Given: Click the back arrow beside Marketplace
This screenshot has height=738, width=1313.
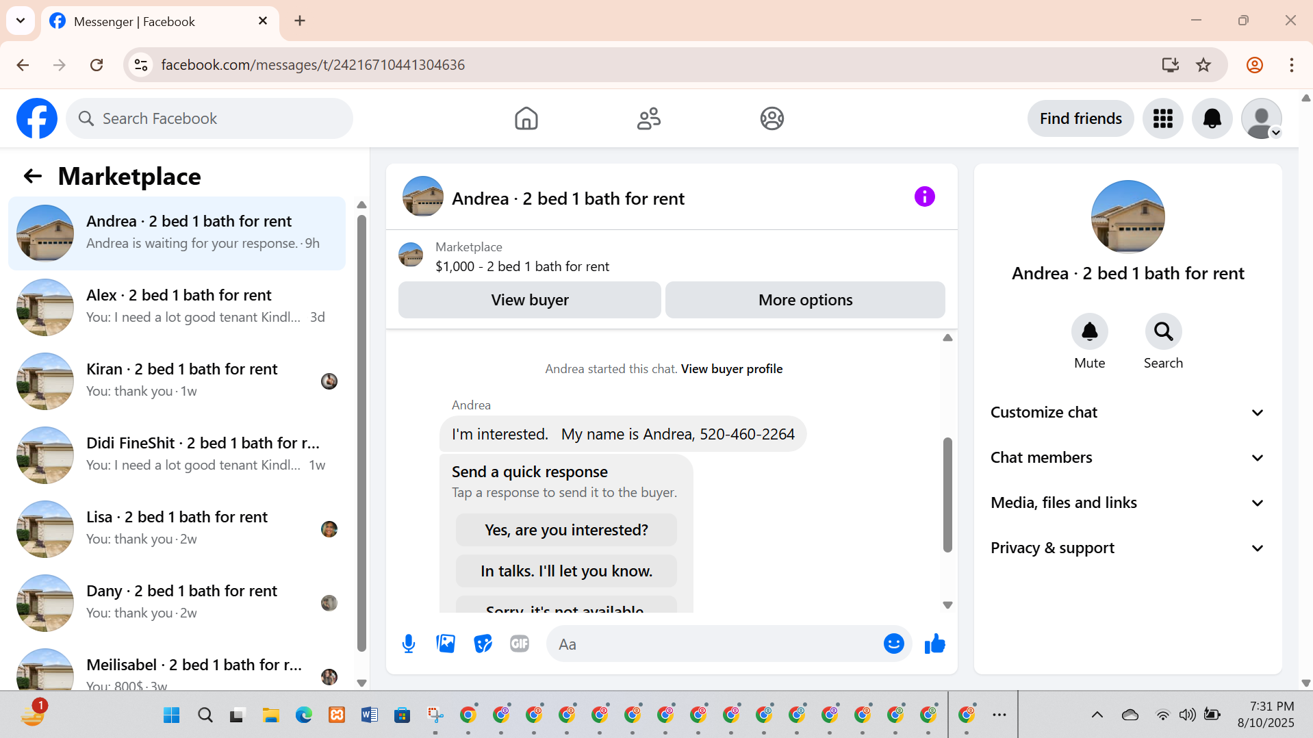Looking at the screenshot, I should (32, 177).
